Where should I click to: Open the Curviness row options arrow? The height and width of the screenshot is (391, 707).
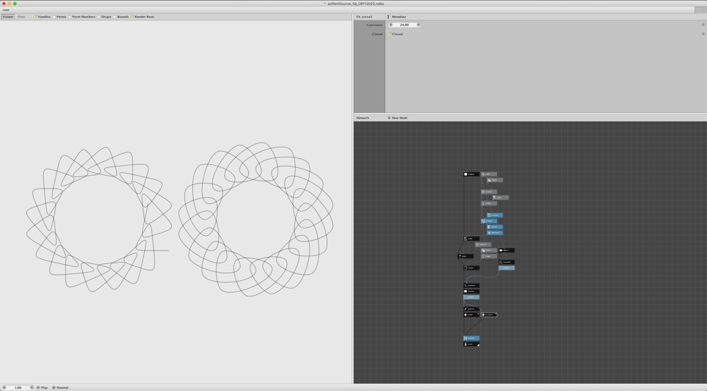coord(703,25)
